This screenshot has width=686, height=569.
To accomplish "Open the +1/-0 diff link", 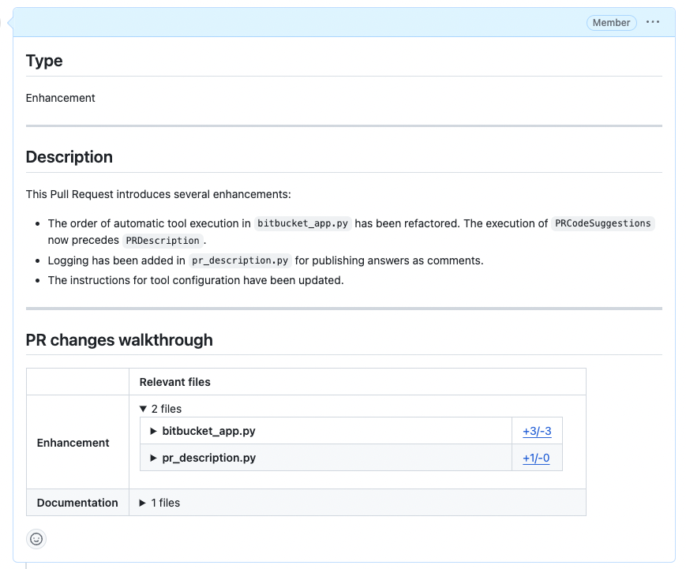I will click(536, 459).
